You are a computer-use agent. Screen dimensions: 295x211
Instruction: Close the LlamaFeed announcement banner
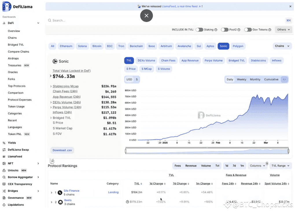(x=290, y=6)
